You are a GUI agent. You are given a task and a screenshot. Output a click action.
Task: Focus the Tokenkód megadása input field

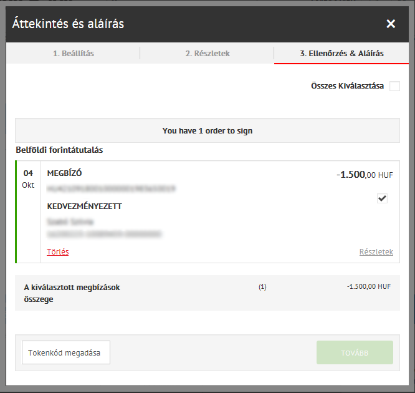point(66,352)
